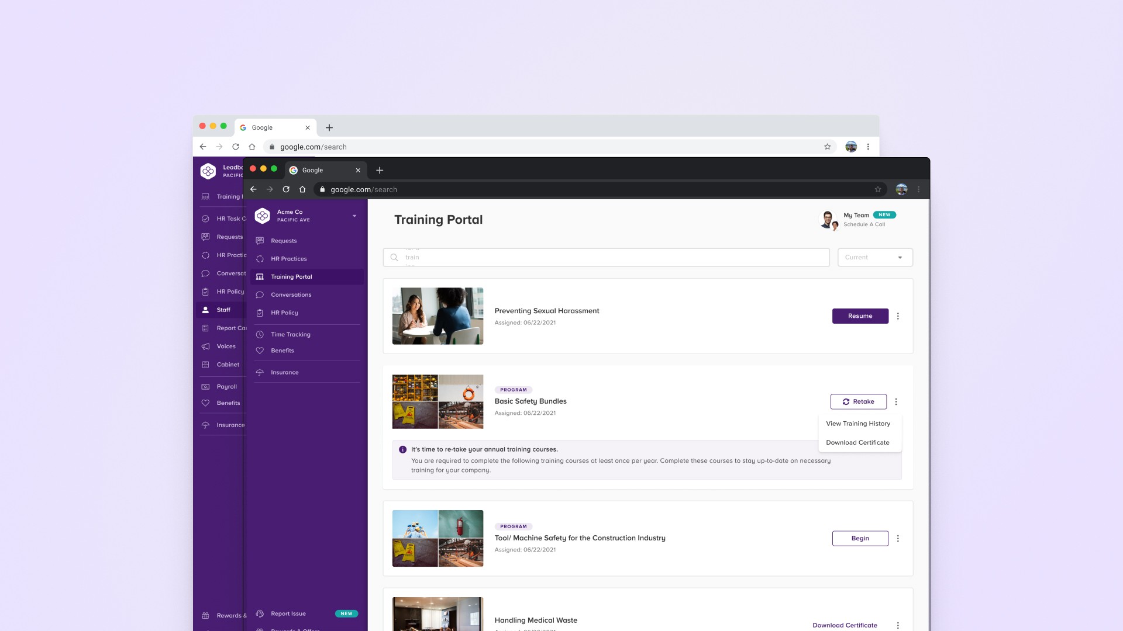Bookmark page with star in front browser
This screenshot has height=631, width=1123.
pos(878,189)
